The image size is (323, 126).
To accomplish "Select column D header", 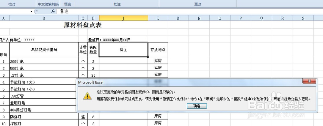I will [x=93, y=18].
